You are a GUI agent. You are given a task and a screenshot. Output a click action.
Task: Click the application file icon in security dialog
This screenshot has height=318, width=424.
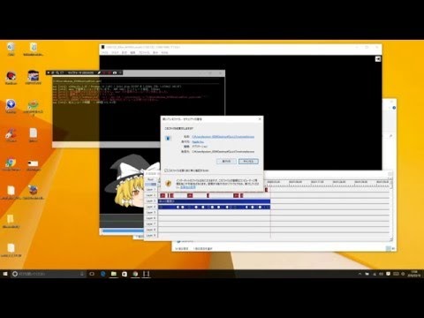point(168,138)
